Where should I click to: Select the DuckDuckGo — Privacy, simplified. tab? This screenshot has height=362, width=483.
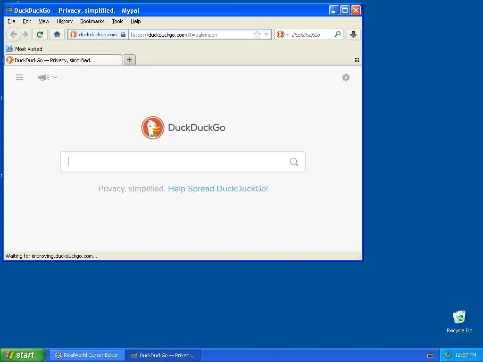(64, 60)
